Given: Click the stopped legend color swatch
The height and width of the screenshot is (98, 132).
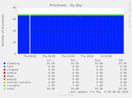Looking at the screenshot, I should pyautogui.click(x=5, y=70).
